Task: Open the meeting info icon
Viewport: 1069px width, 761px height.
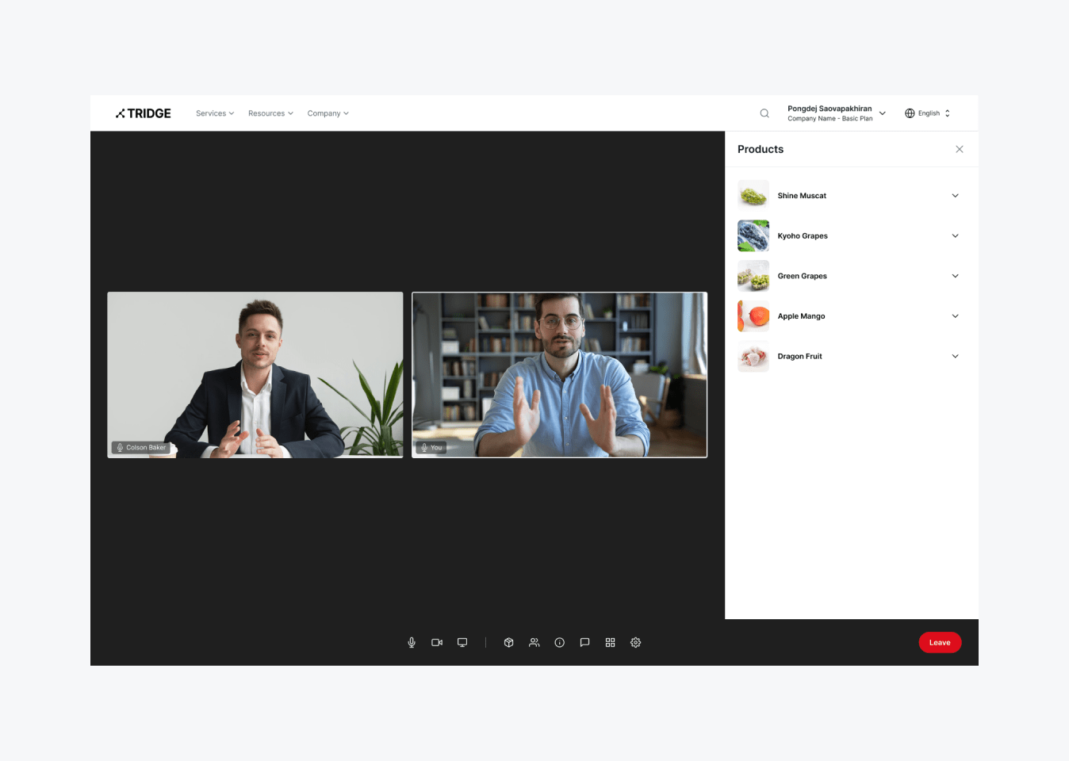Action: click(x=560, y=643)
